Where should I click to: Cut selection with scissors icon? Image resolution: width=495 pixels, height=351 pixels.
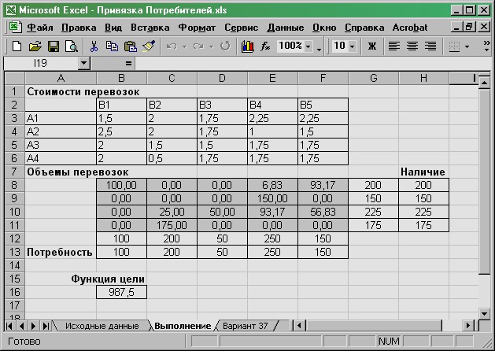pos(94,46)
